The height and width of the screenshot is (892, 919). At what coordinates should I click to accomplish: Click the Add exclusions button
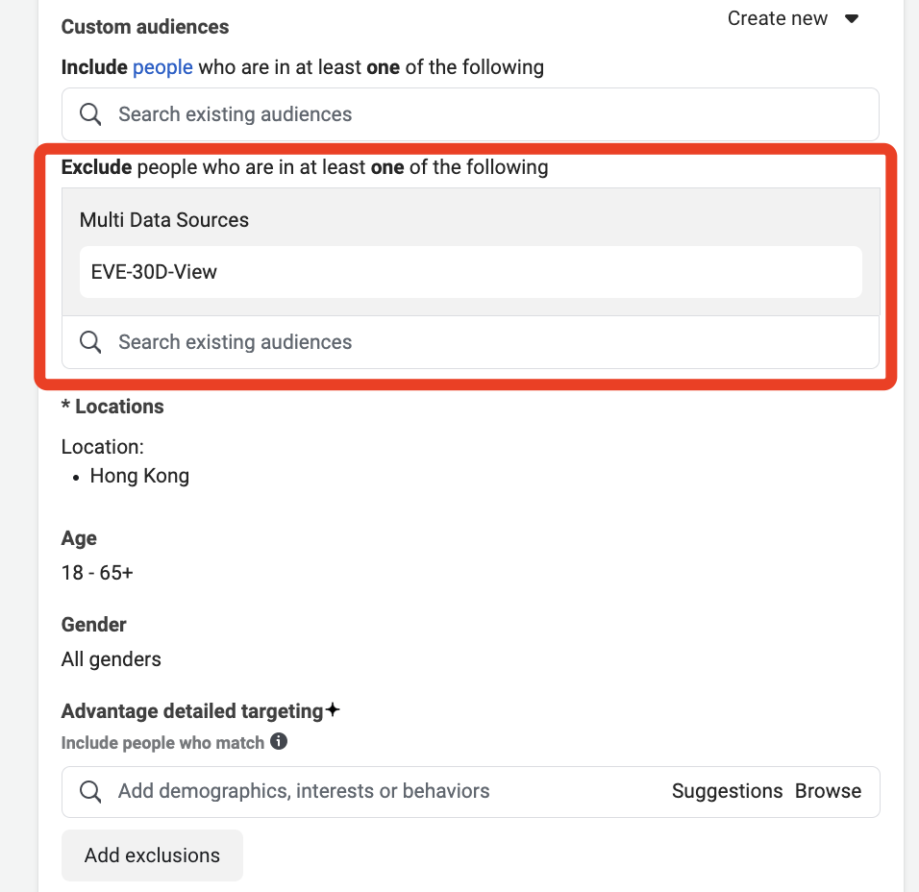pyautogui.click(x=153, y=855)
